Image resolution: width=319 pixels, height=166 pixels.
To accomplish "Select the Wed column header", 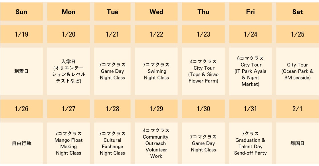I will 156,12.
